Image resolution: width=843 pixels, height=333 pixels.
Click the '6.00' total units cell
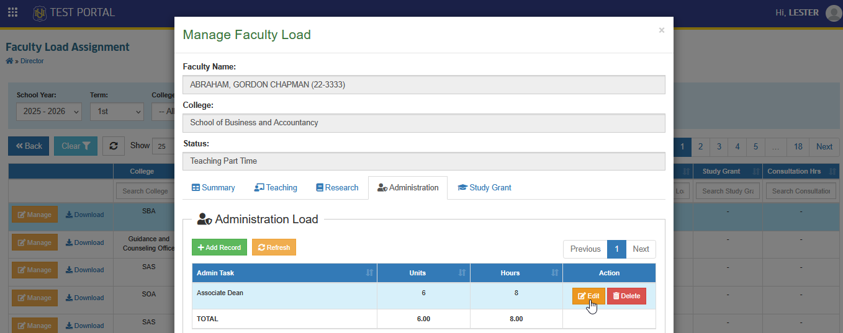[x=423, y=319]
